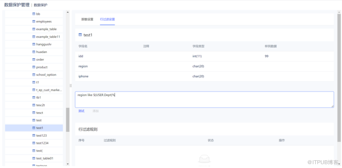342x168 pixels.
Task: Click the region field name cell
Action: 83,66
